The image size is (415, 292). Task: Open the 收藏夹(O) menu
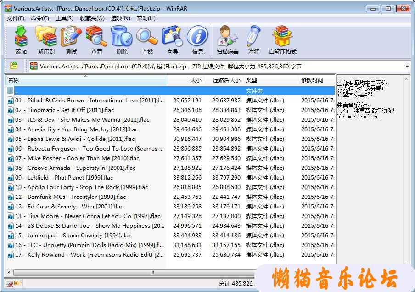92,18
